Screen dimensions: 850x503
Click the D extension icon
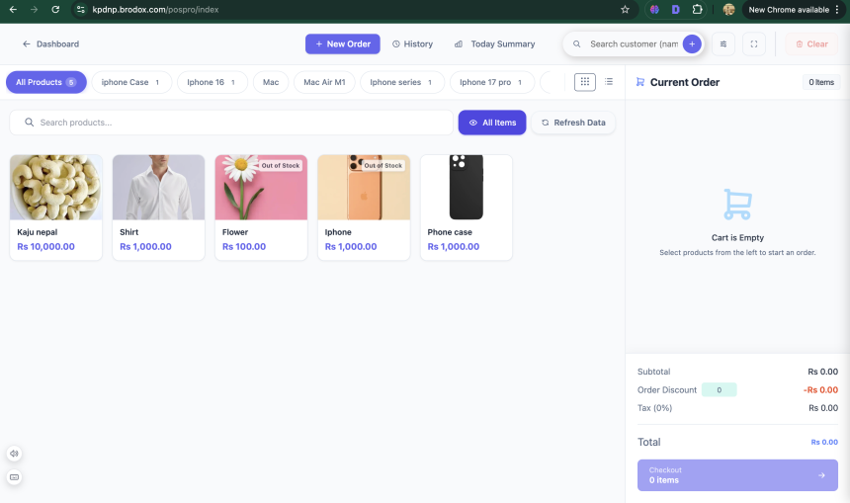pos(675,9)
